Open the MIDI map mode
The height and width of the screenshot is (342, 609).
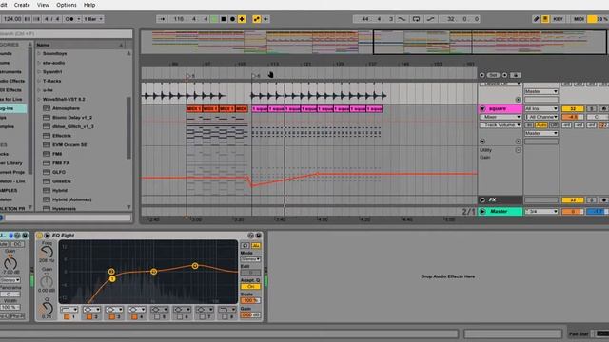click(579, 19)
